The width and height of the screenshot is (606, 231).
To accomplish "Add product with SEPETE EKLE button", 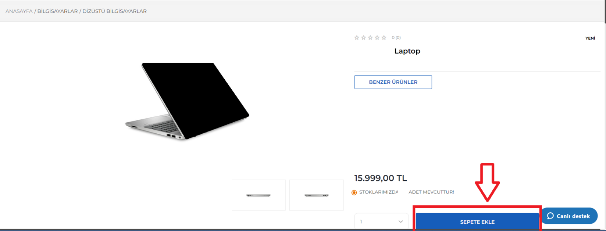I will 477,221.
